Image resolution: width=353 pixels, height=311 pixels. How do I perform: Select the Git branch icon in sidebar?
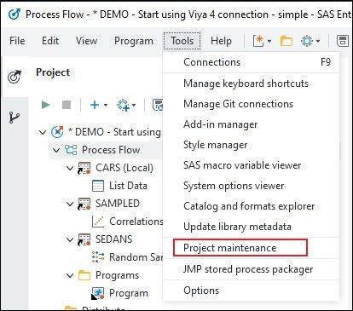14,118
